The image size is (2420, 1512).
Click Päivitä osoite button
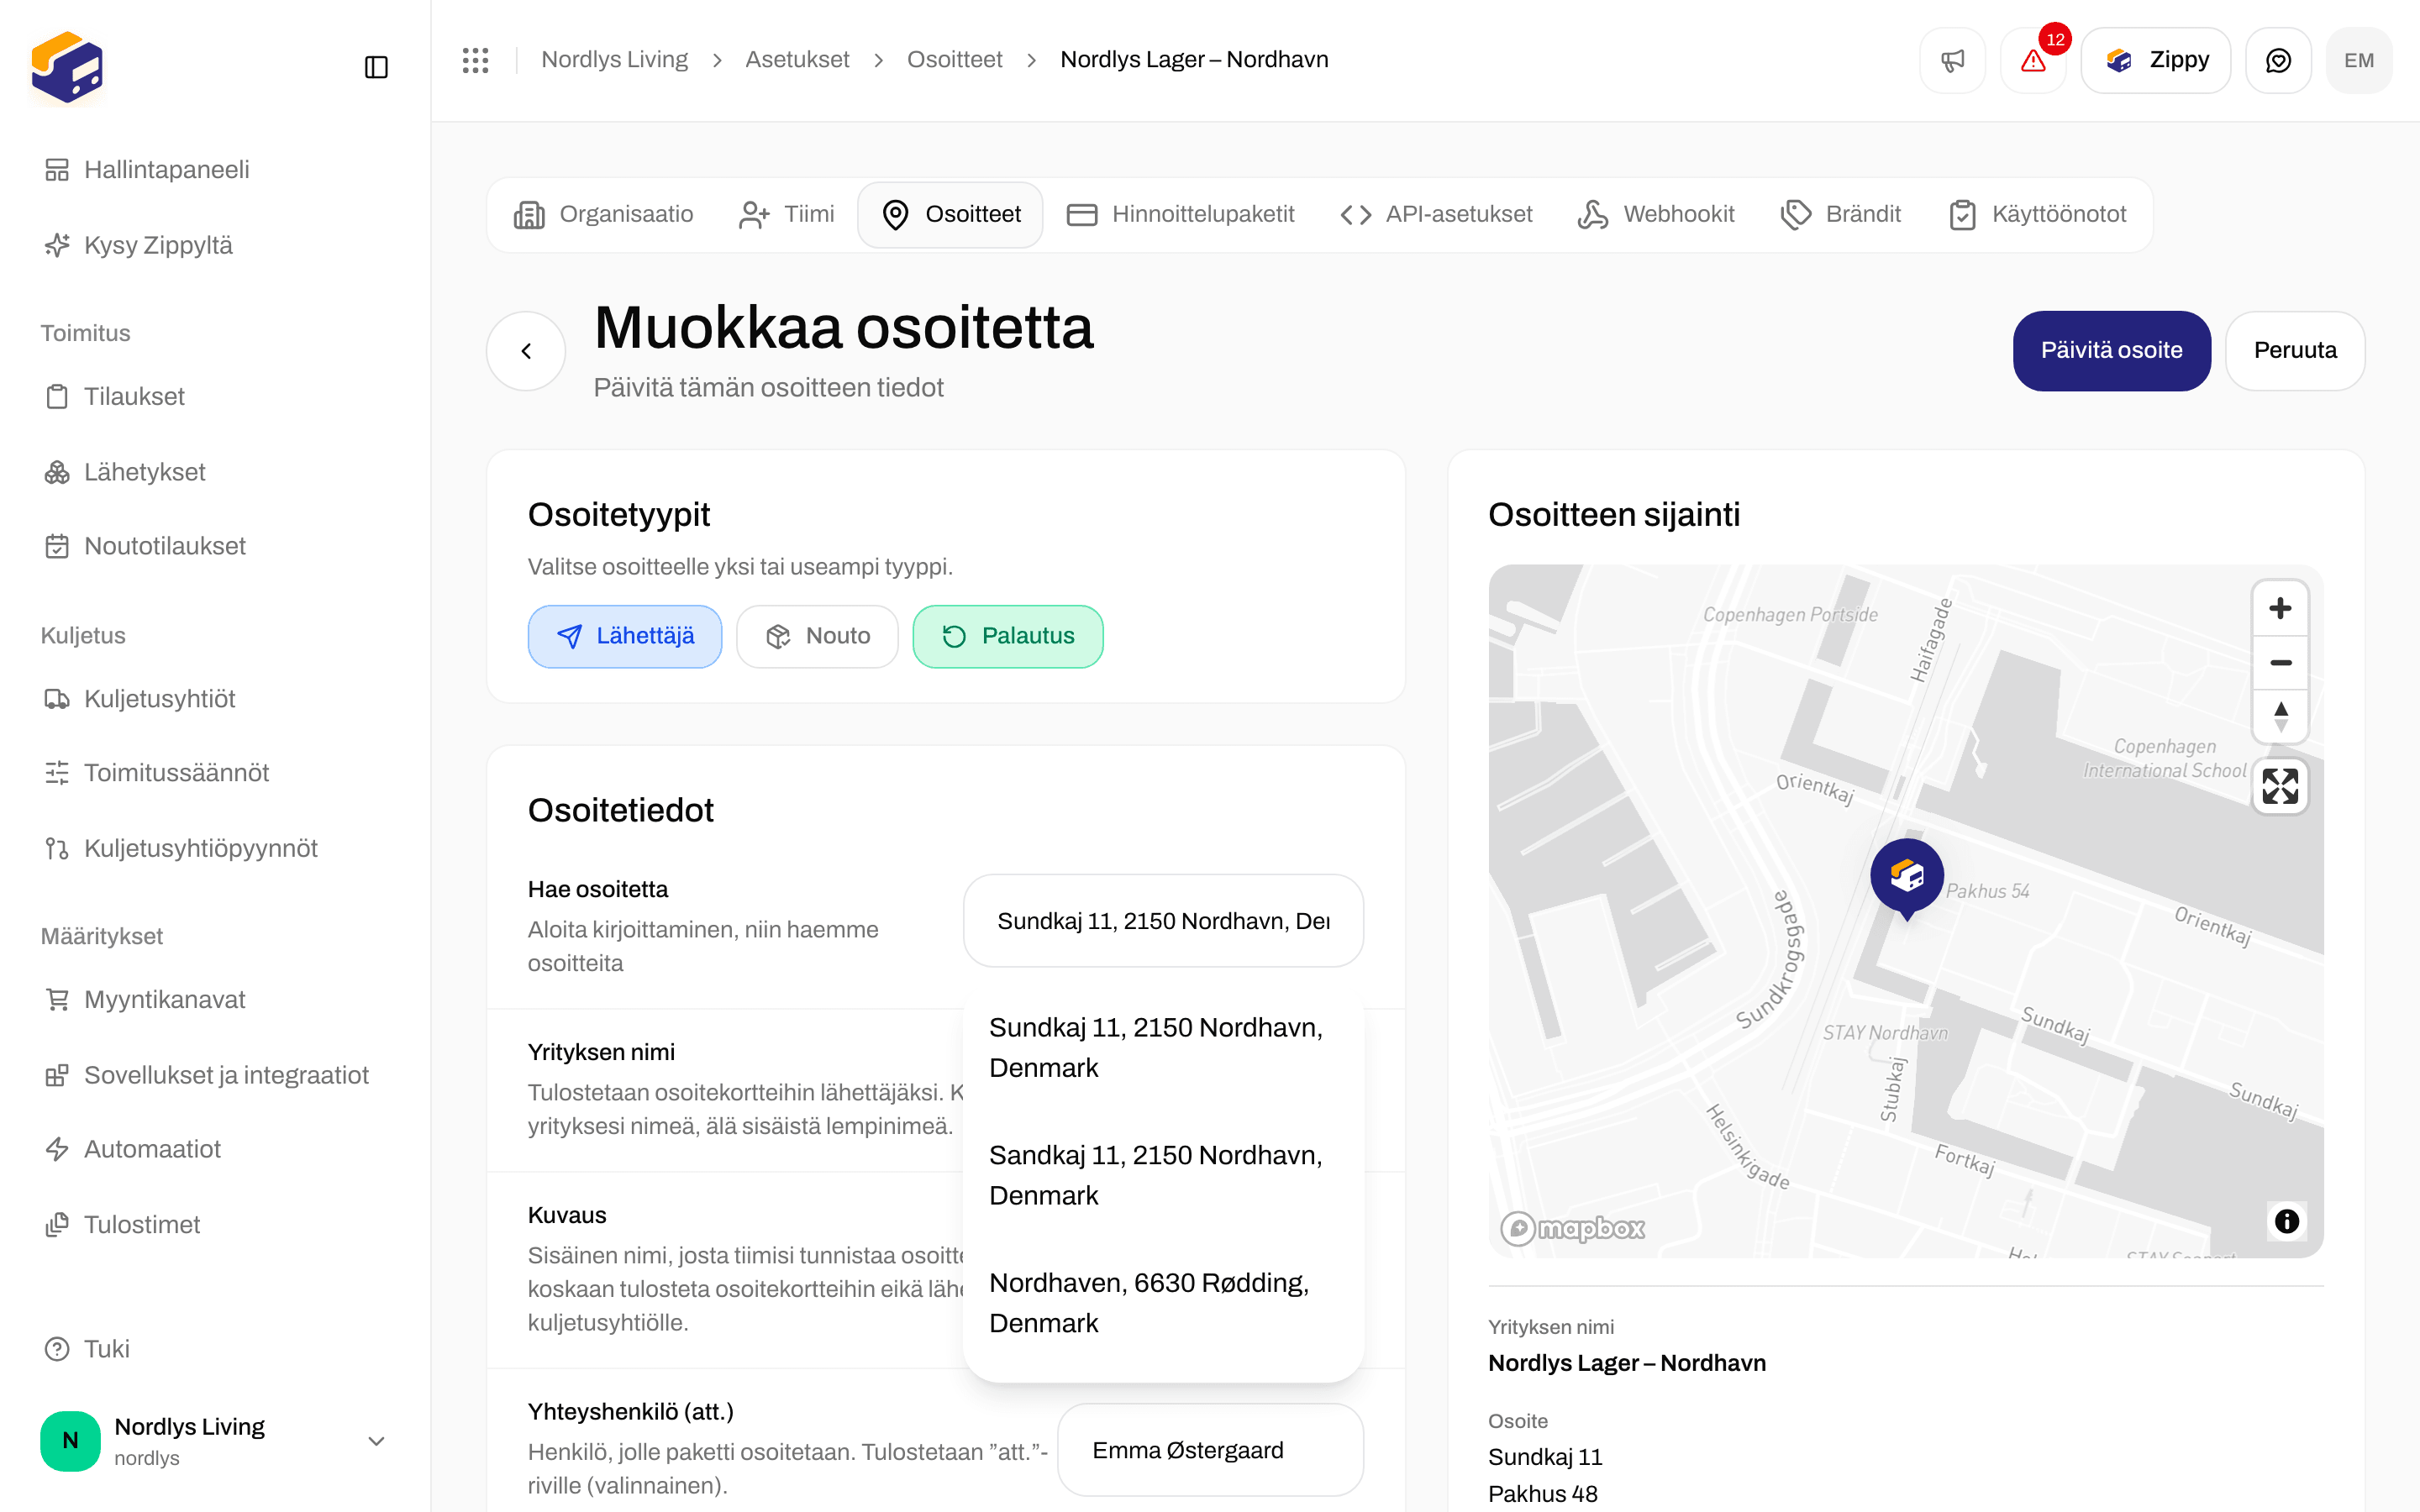[2111, 351]
